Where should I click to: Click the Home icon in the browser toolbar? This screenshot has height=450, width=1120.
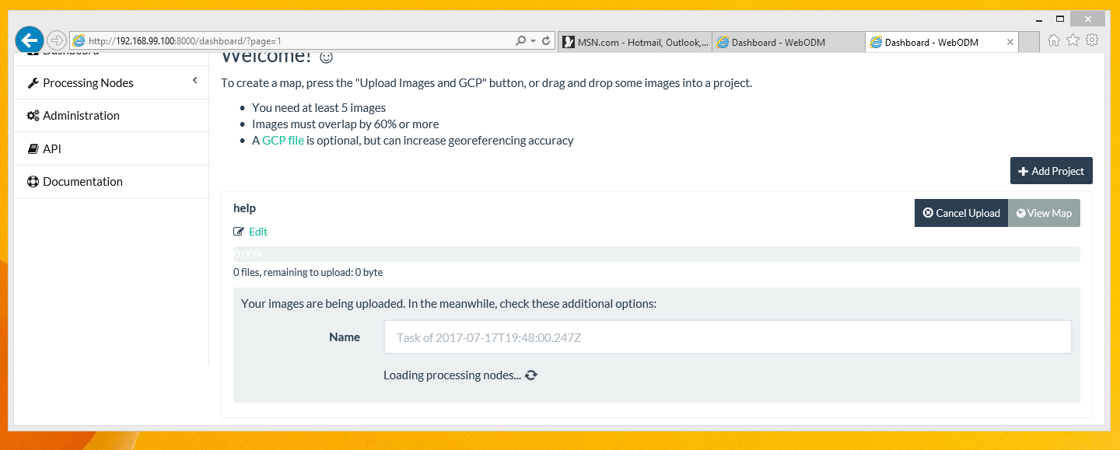(x=1054, y=39)
